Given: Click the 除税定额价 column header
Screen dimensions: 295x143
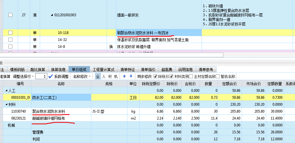Looking at the screenshot, I should point(151,84).
